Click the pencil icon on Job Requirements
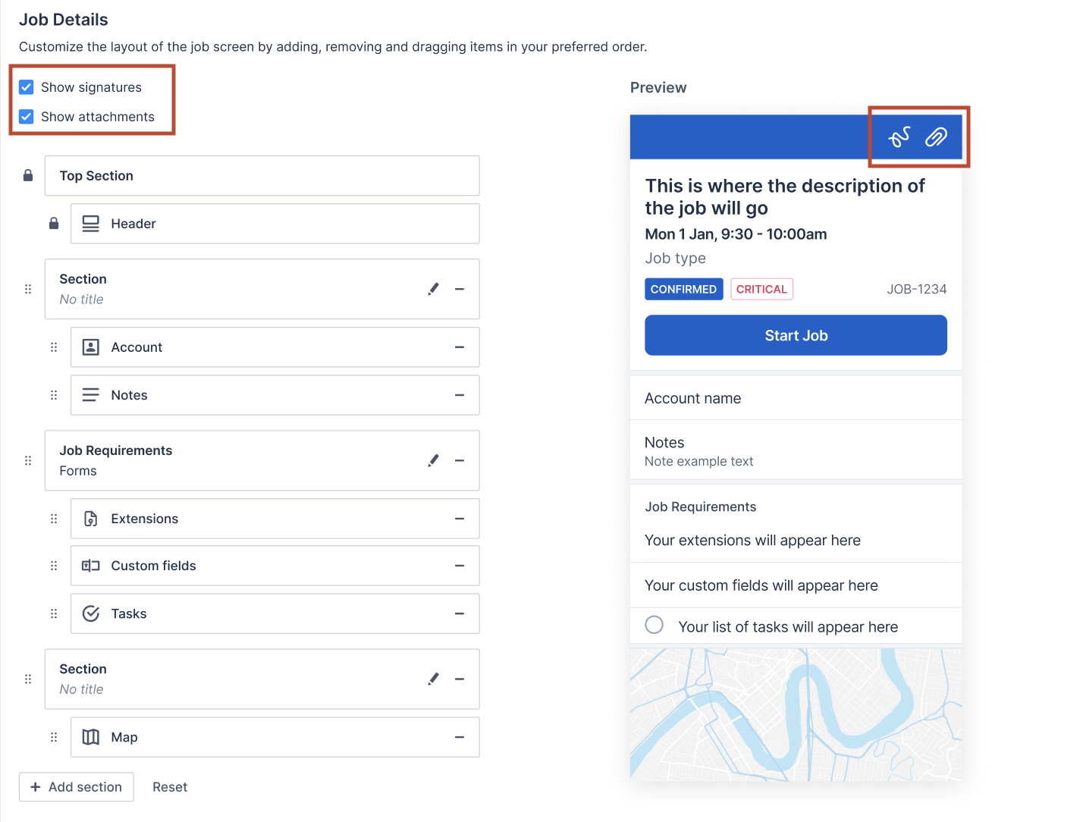 [x=433, y=460]
